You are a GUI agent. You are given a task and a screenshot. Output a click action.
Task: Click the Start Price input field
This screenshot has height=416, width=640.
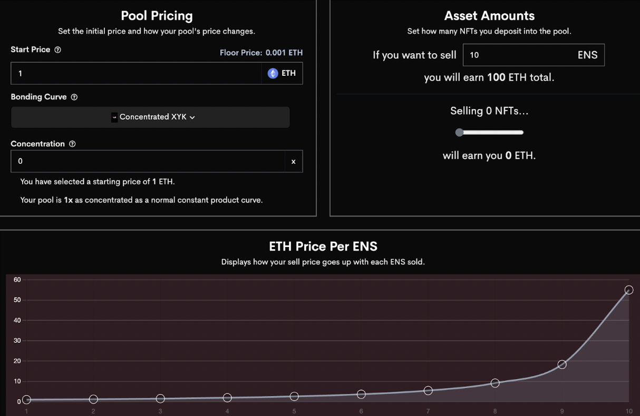click(x=136, y=74)
